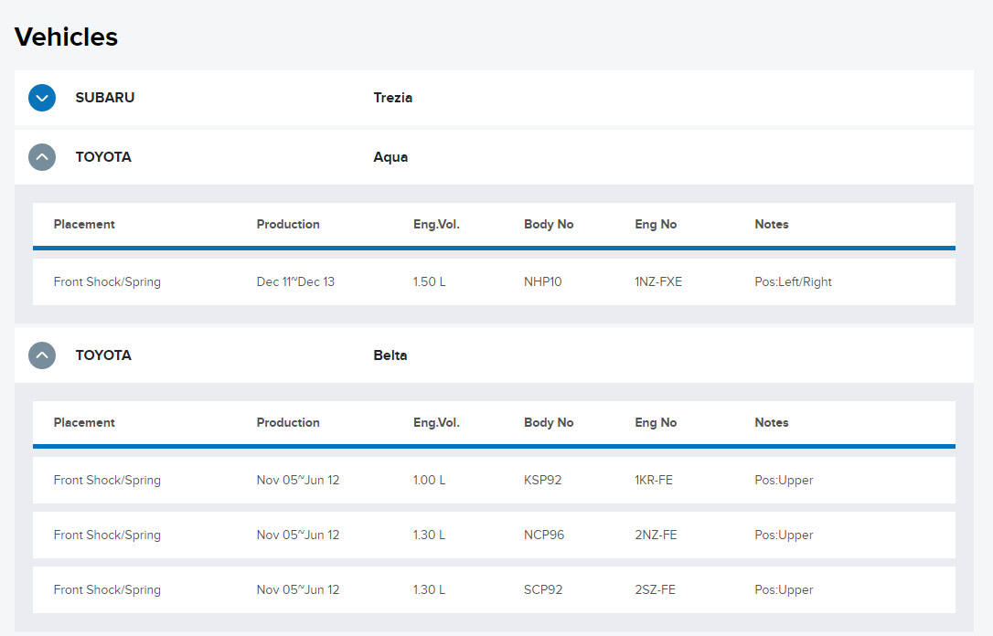Collapse the TOYOTA Belta section chevron
This screenshot has height=636, width=993.
[x=42, y=355]
